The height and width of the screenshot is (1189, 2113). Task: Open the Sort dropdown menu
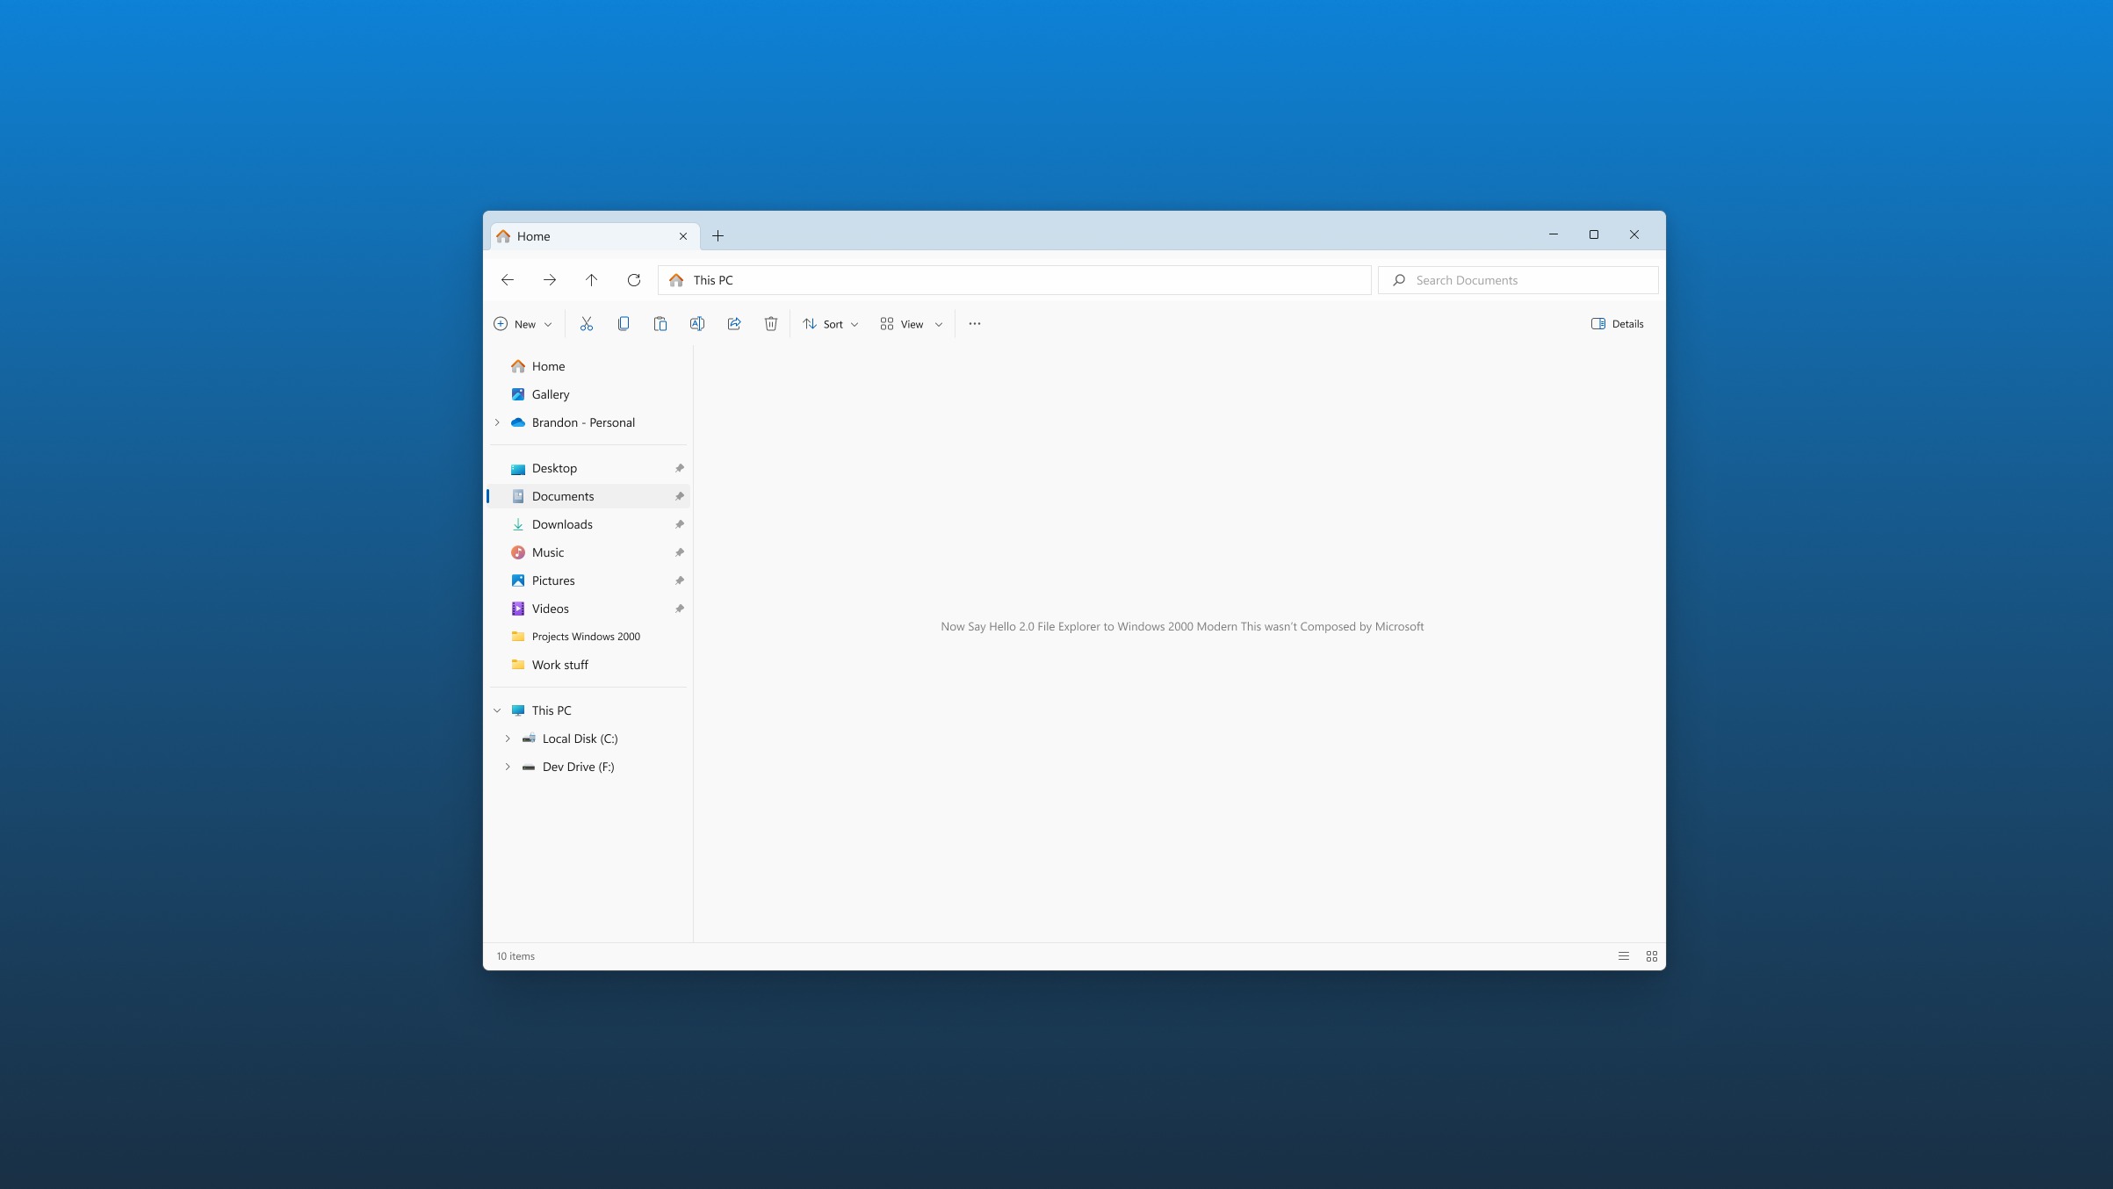click(x=830, y=324)
